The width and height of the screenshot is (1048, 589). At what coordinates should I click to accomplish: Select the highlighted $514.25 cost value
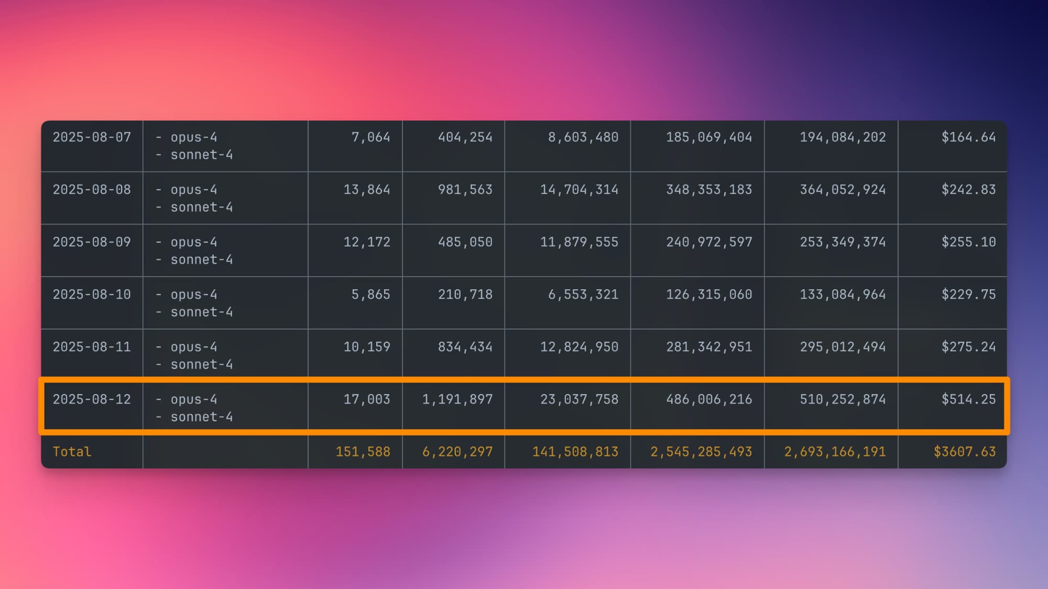(968, 399)
